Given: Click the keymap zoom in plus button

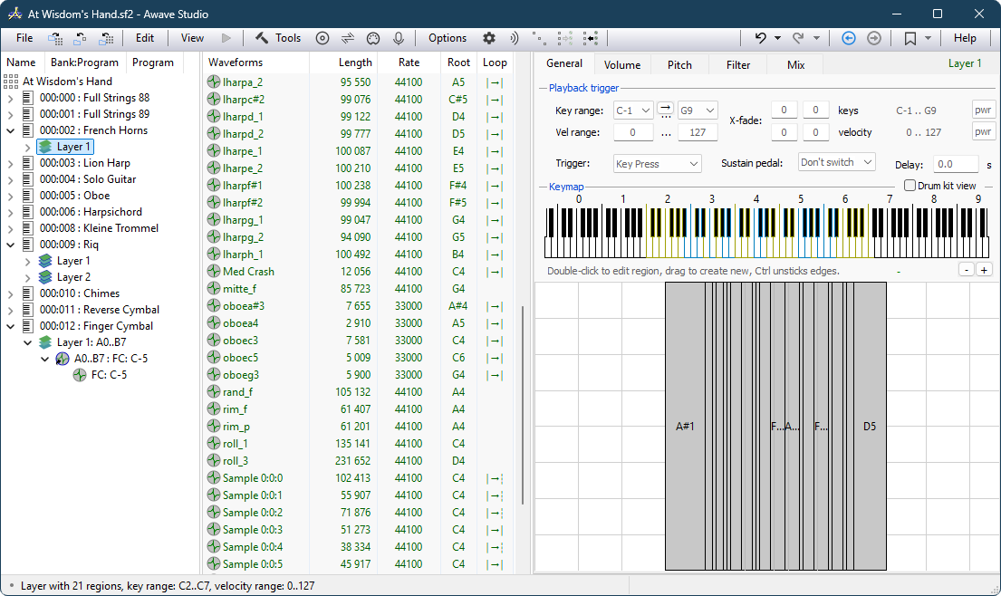Looking at the screenshot, I should pyautogui.click(x=984, y=270).
